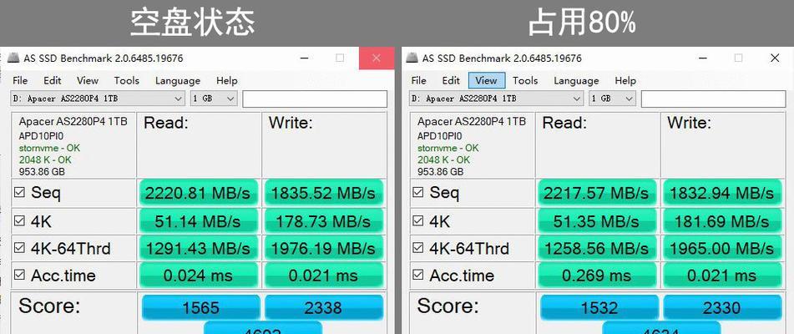
Task: Click 4K read result 51.14 MB/s
Action: [198, 221]
